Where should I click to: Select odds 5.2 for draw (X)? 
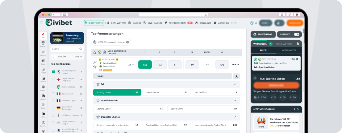pos(160,65)
